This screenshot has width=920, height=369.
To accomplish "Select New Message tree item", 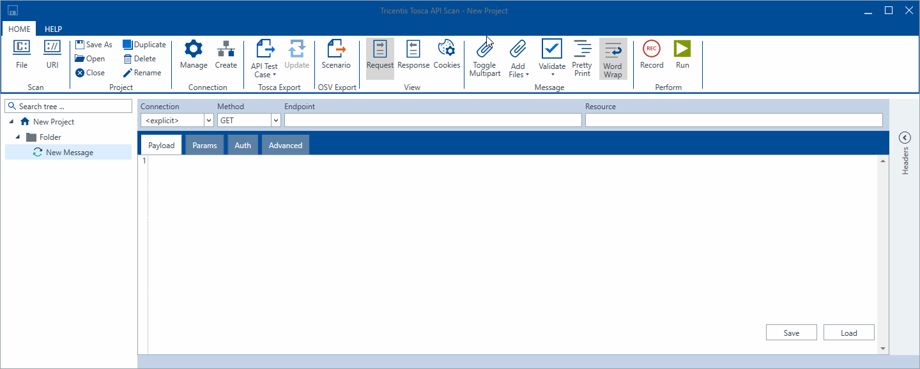I will pos(68,152).
